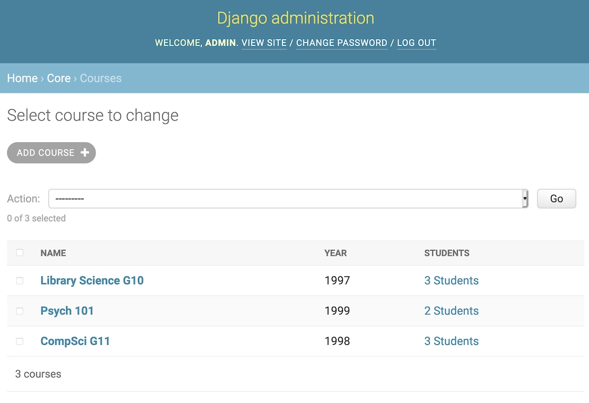The width and height of the screenshot is (589, 403).
Task: Sort the table by Name column
Action: click(x=53, y=253)
